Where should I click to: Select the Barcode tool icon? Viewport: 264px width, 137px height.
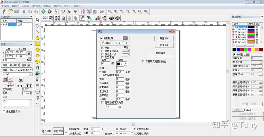(x=38, y=86)
